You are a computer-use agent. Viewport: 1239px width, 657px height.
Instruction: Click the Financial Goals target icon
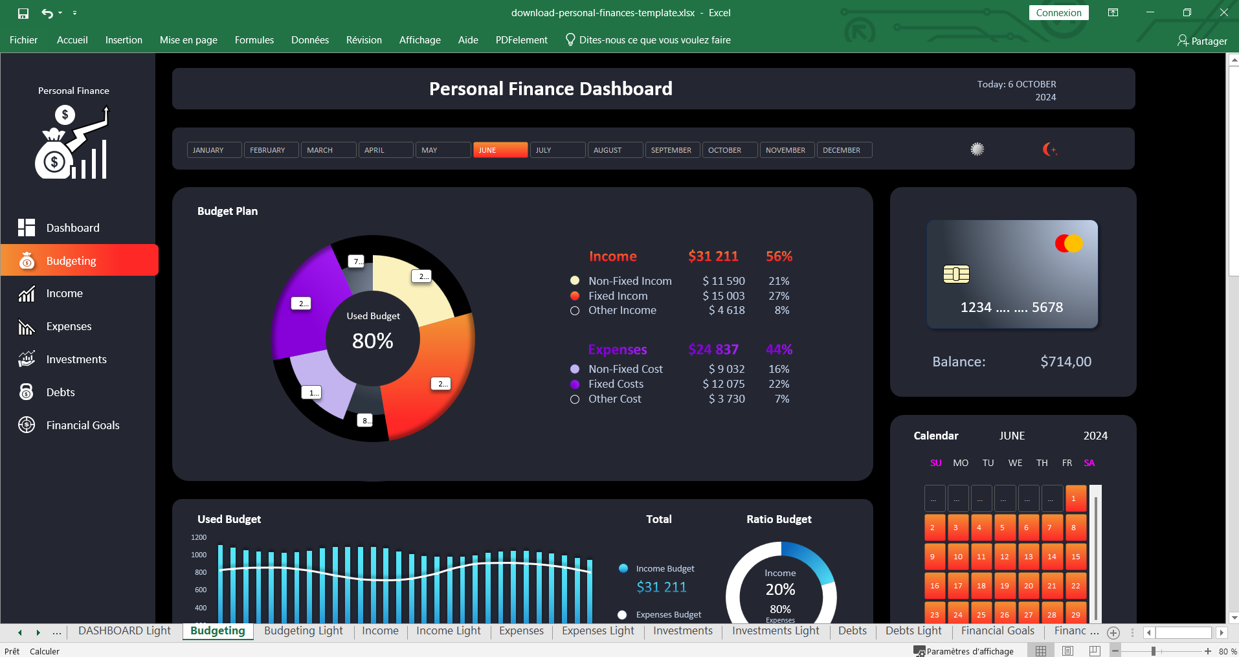[x=27, y=425]
